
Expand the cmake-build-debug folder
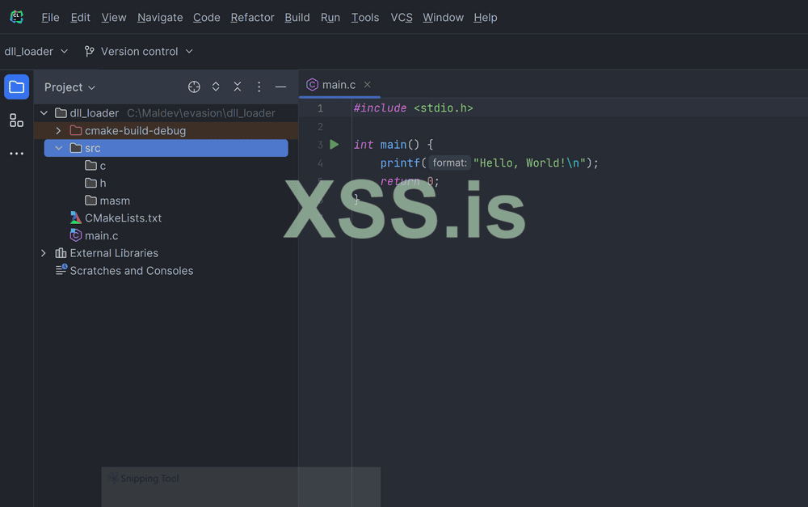click(58, 131)
